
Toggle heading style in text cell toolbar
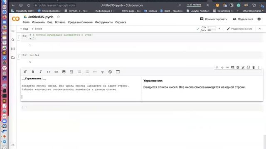tap(25, 72)
